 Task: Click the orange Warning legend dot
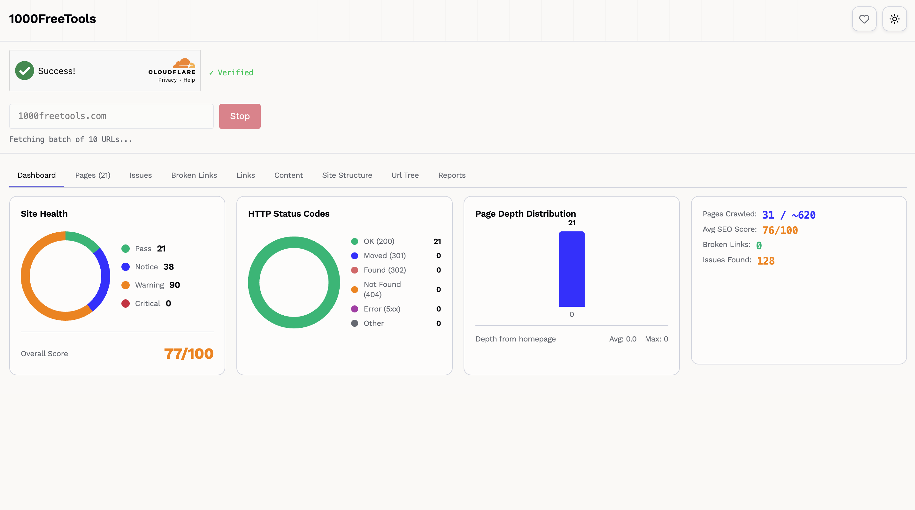125,285
